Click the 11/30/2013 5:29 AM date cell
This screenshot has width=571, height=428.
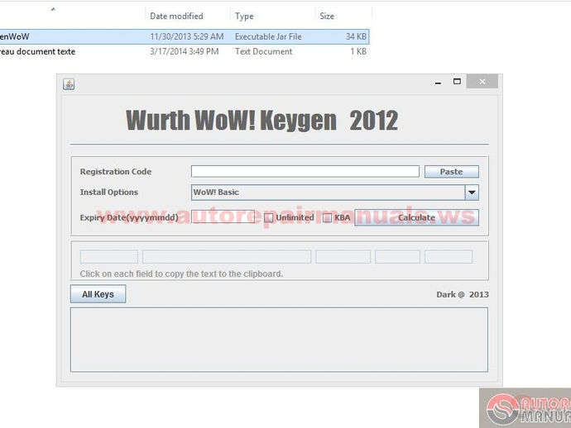187,36
